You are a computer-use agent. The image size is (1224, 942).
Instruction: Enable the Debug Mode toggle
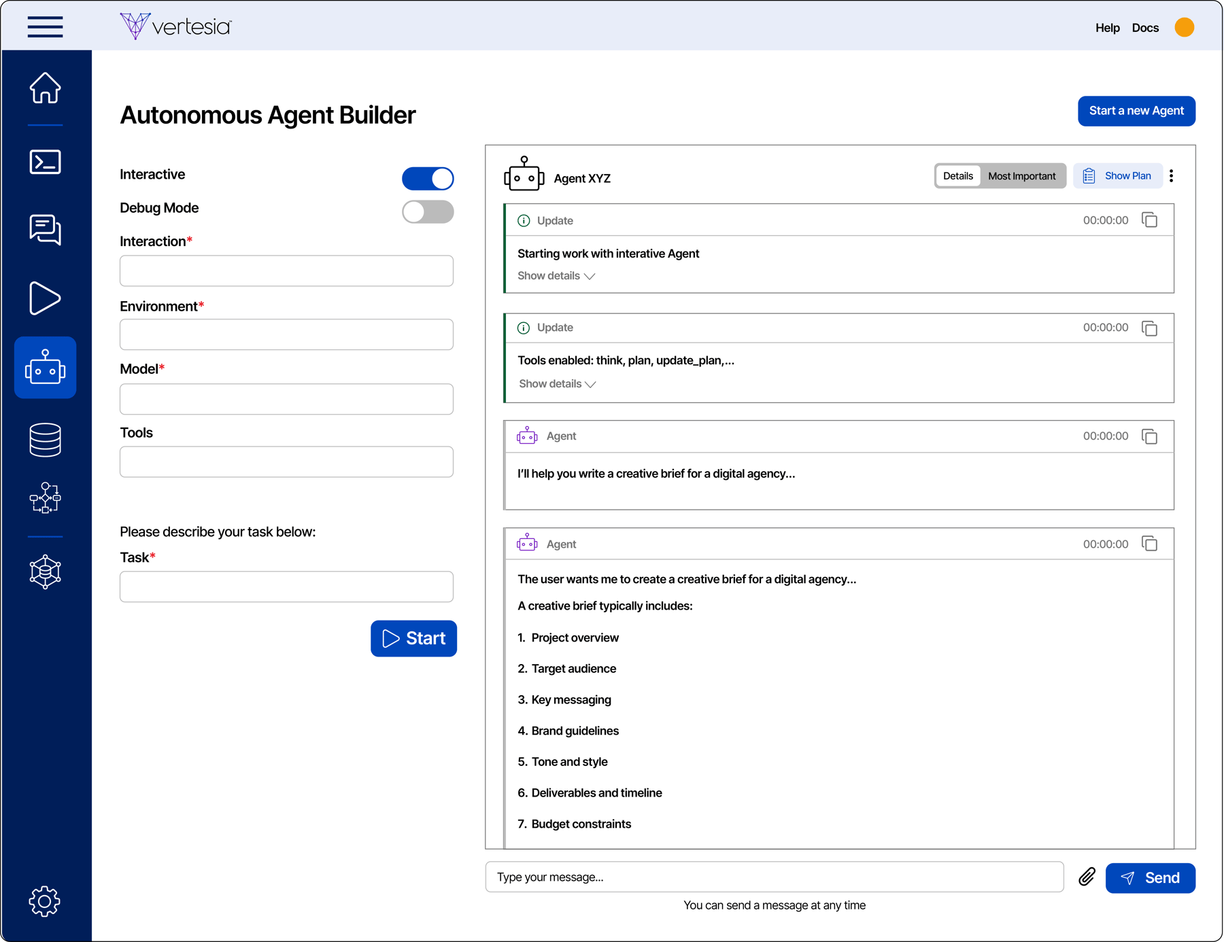click(x=428, y=212)
